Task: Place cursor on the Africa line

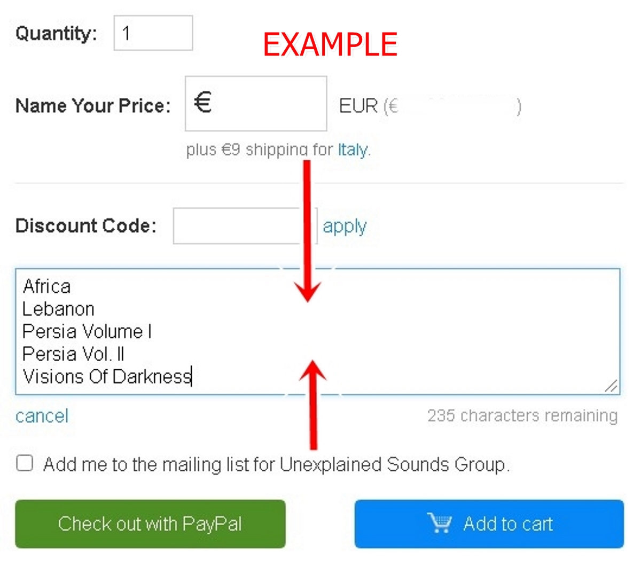Action: tap(47, 286)
